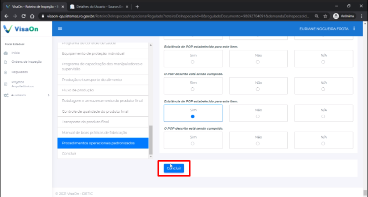Screen dimensions: 368x197
Task: Open the browser home icon
Action: pyautogui.click(x=32, y=16)
